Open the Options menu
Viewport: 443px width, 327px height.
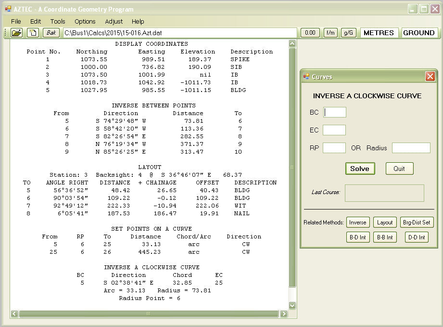(85, 21)
